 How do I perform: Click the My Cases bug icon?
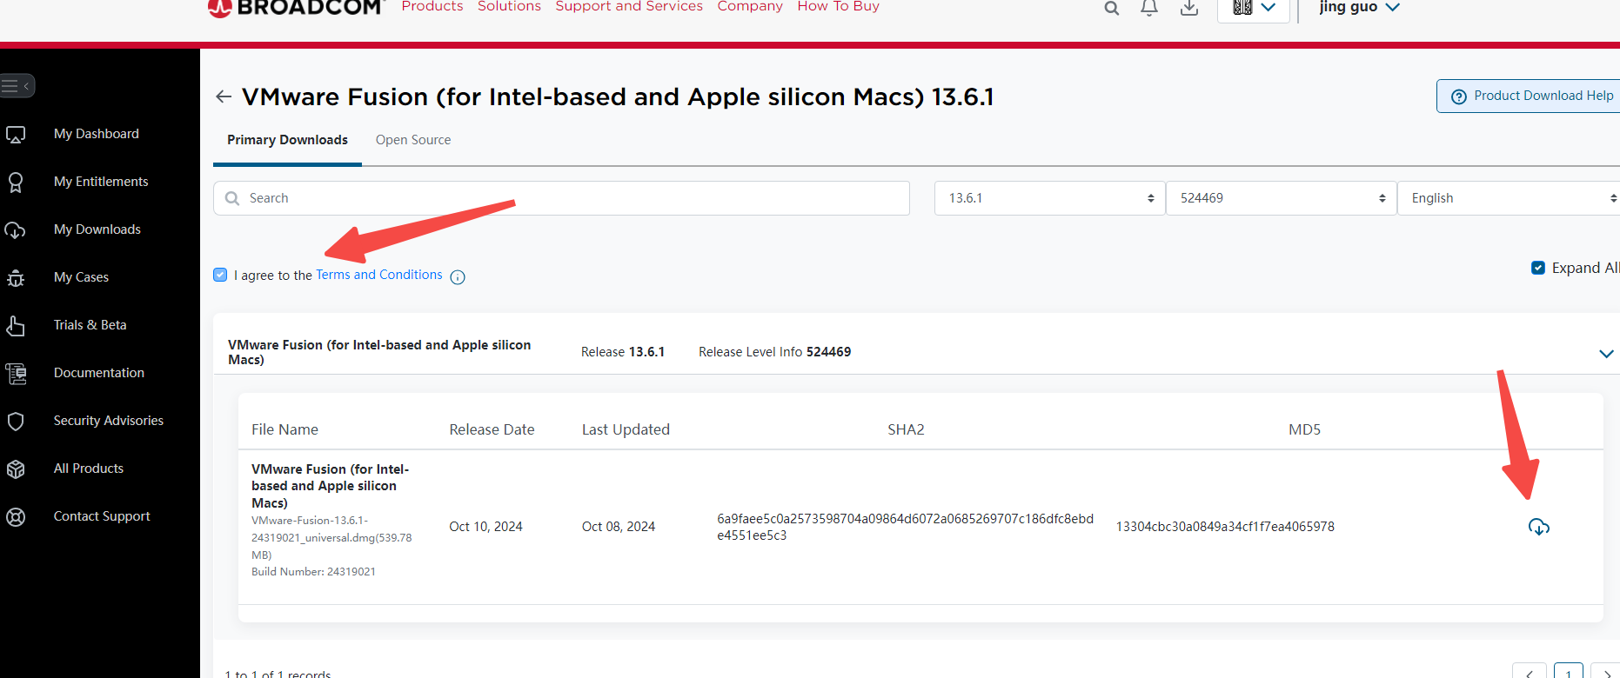(16, 278)
